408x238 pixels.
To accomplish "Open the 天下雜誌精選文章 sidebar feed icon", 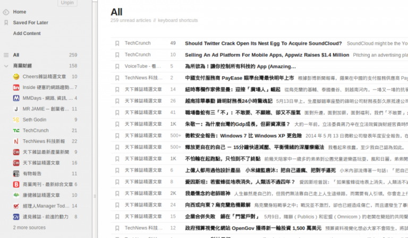I will coord(16,163).
